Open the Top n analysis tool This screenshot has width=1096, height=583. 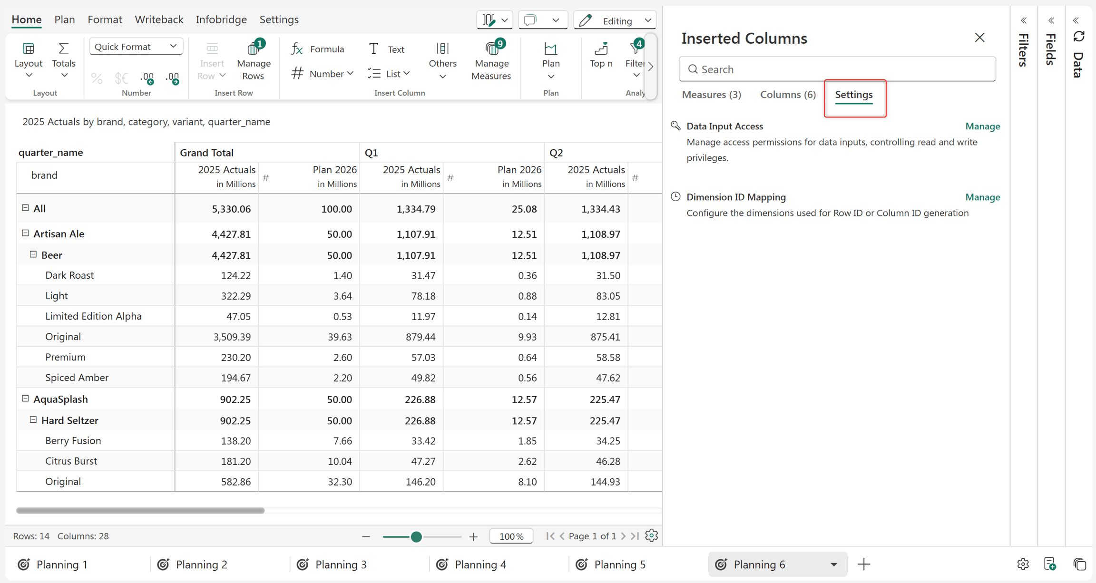coord(601,56)
